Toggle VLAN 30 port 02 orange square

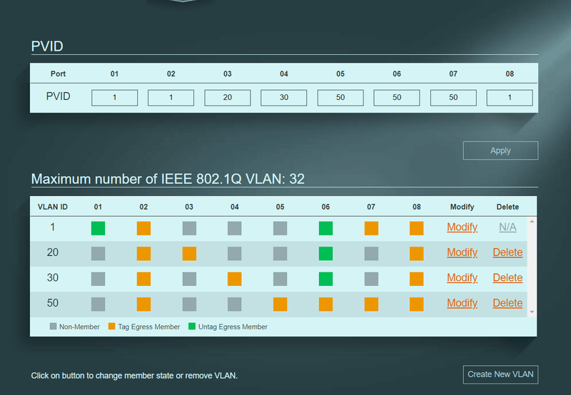point(143,279)
